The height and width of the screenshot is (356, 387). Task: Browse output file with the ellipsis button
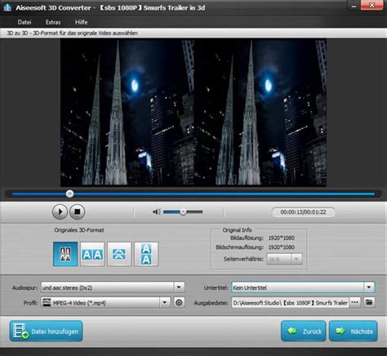[x=354, y=303]
